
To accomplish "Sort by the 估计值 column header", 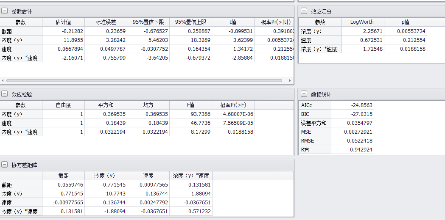I will coord(63,22).
